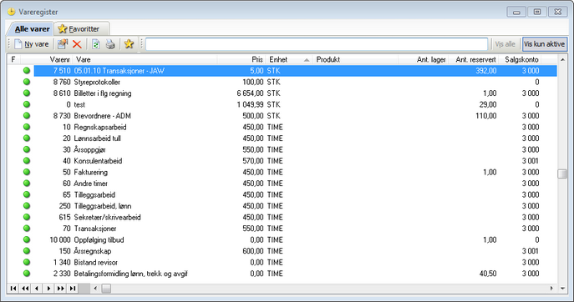
Task: Toggle the Vis kun aktive button
Action: (x=545, y=44)
